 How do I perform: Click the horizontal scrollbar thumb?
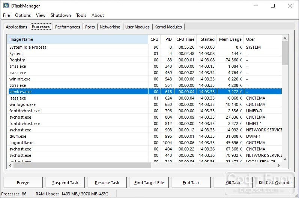pyautogui.click(x=82, y=165)
